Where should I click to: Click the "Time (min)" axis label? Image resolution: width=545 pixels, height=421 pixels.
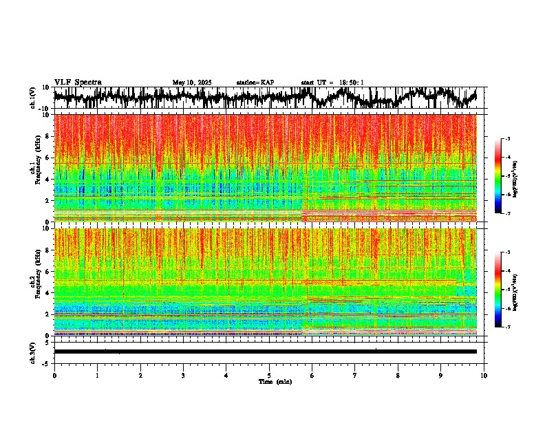(x=275, y=382)
